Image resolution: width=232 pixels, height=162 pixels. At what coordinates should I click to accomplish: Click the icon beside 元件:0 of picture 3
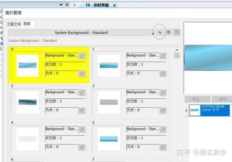(x=163, y=111)
